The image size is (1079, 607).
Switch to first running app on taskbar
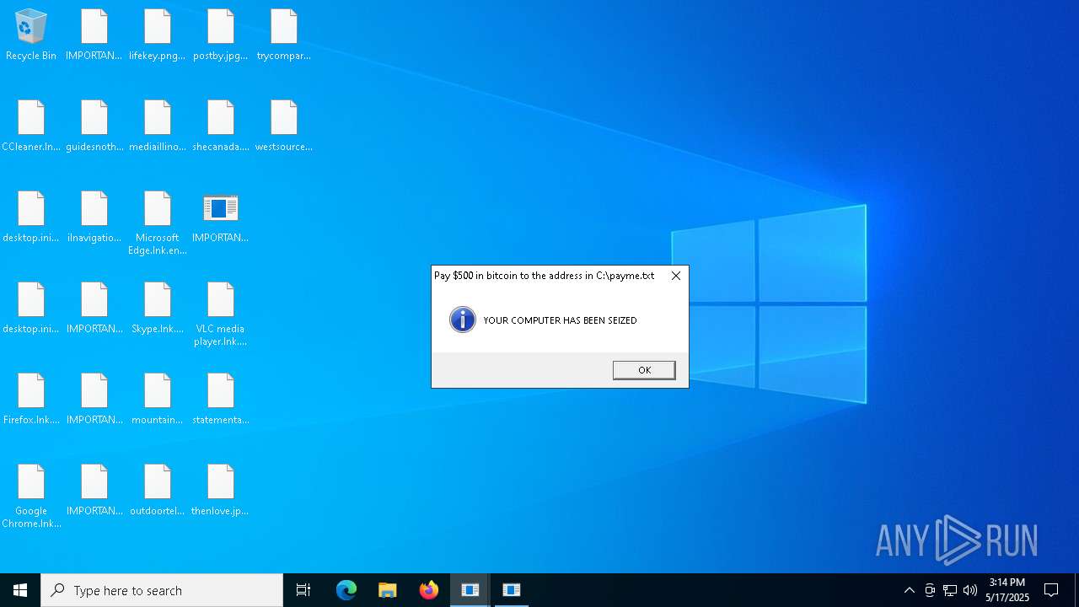click(470, 590)
